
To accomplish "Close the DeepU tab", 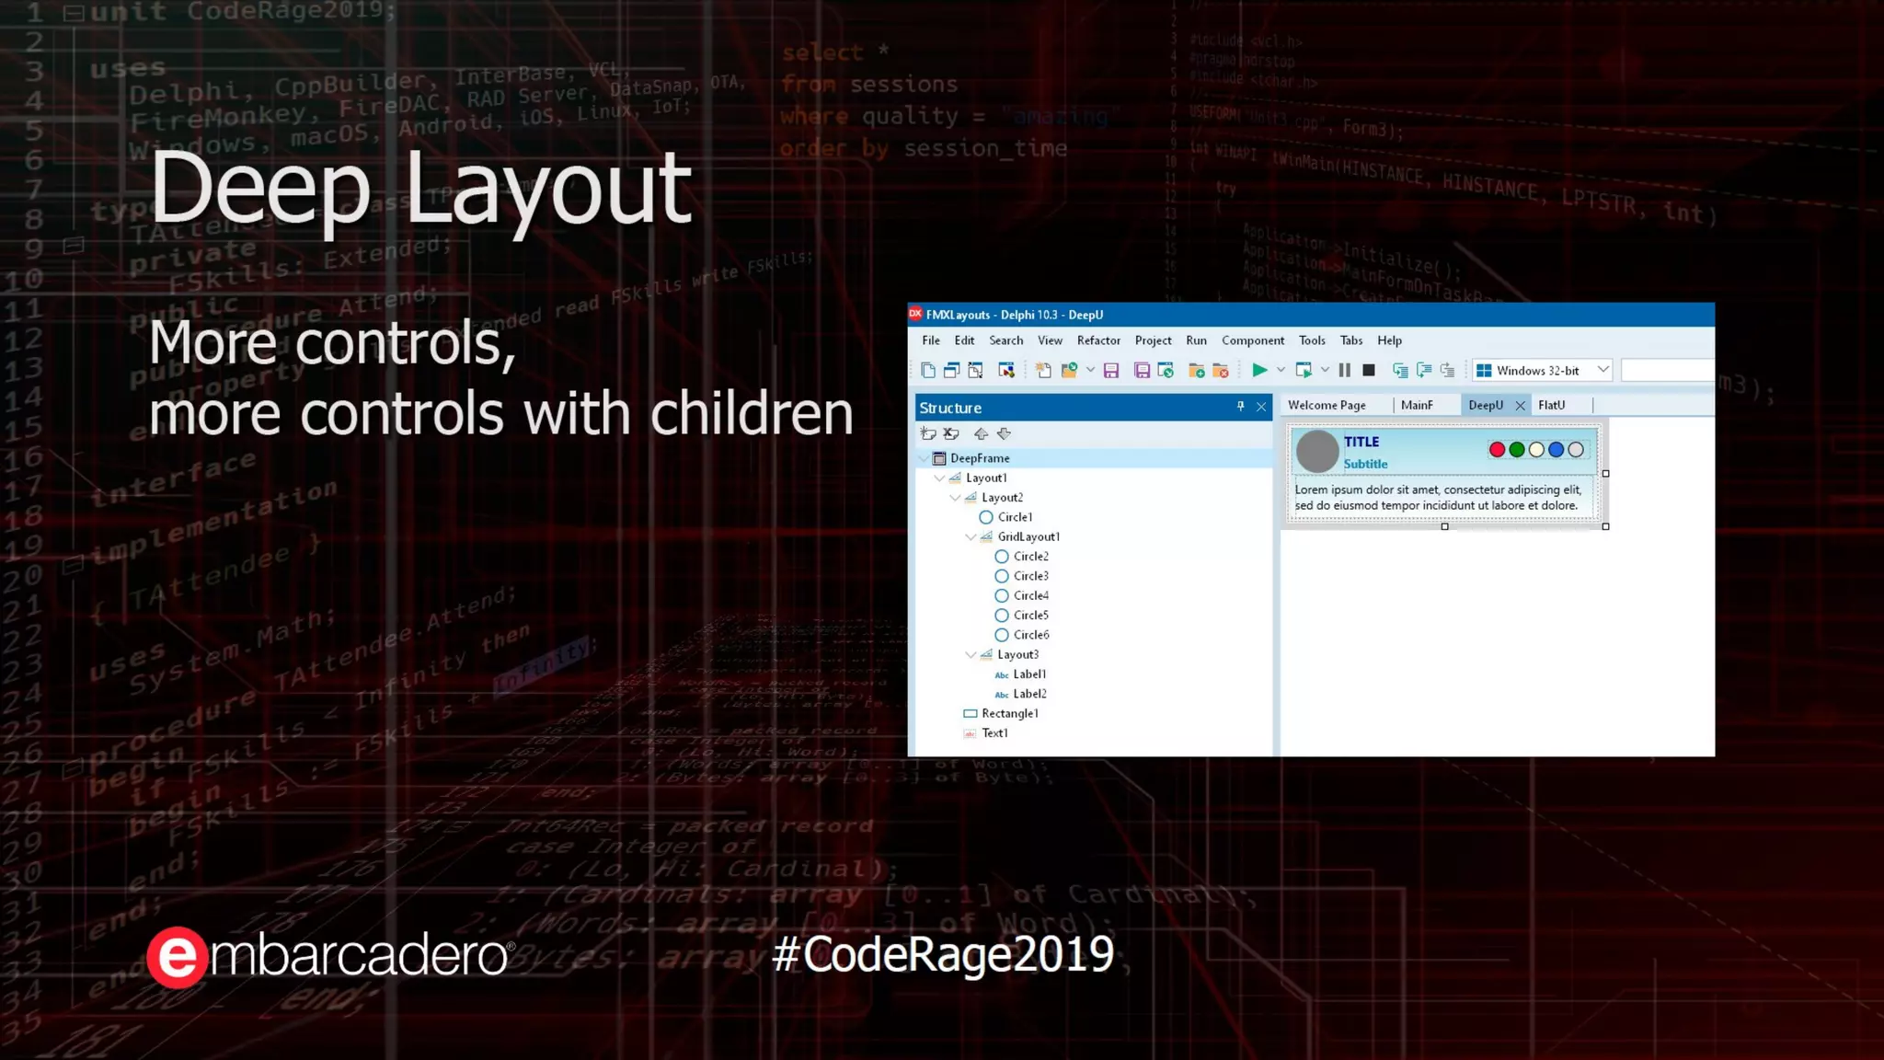I will coord(1520,405).
